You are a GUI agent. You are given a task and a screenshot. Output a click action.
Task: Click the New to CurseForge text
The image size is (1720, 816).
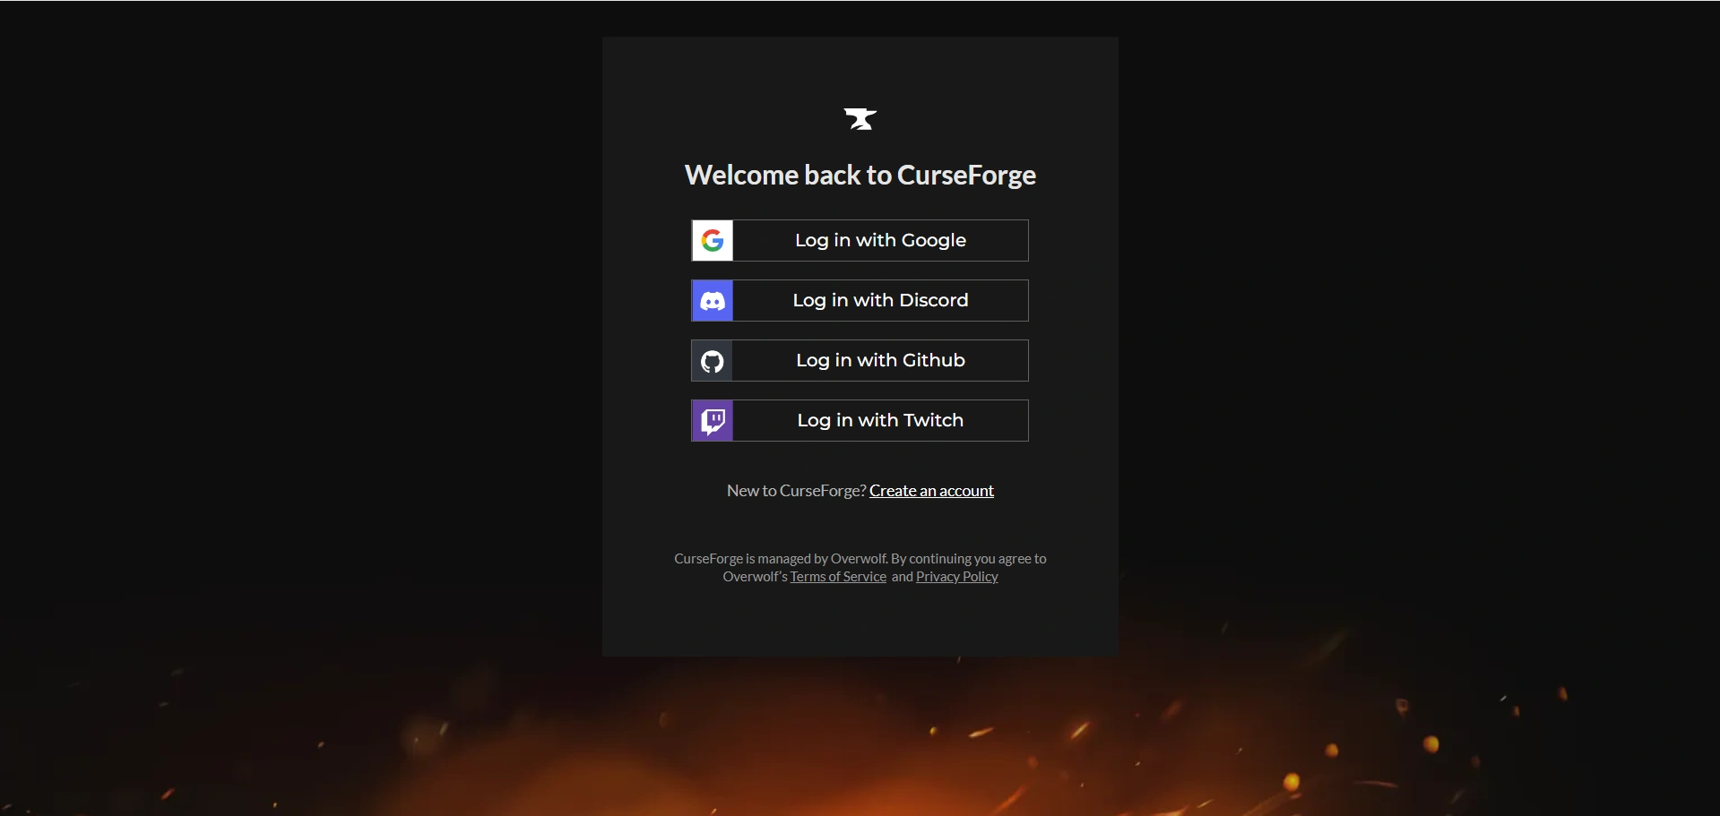[794, 490]
